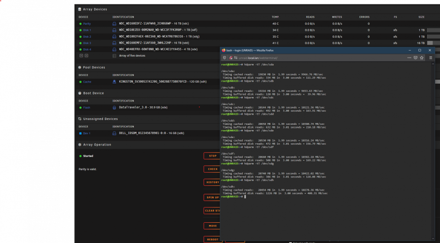
Task: Click the Disk 3 size 16 TB value
Action: click(x=421, y=43)
